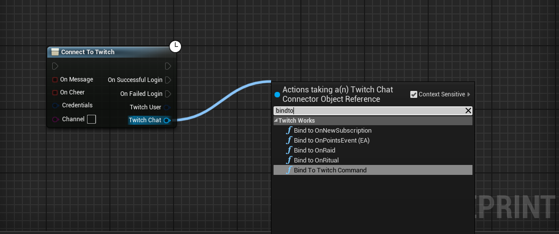Click the latent clock icon on node
This screenshot has width=559, height=234.
[x=175, y=47]
